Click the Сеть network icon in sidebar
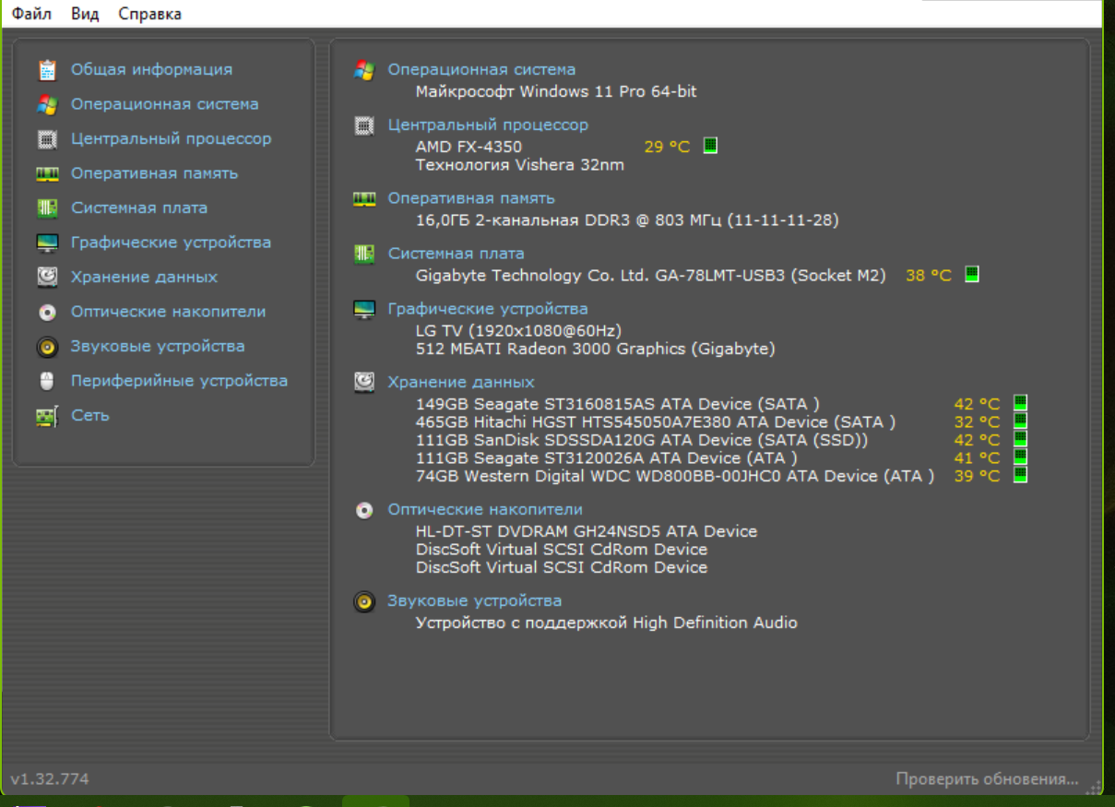The image size is (1115, 807). point(47,416)
